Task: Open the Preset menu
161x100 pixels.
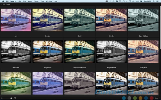Action: coord(36,1)
